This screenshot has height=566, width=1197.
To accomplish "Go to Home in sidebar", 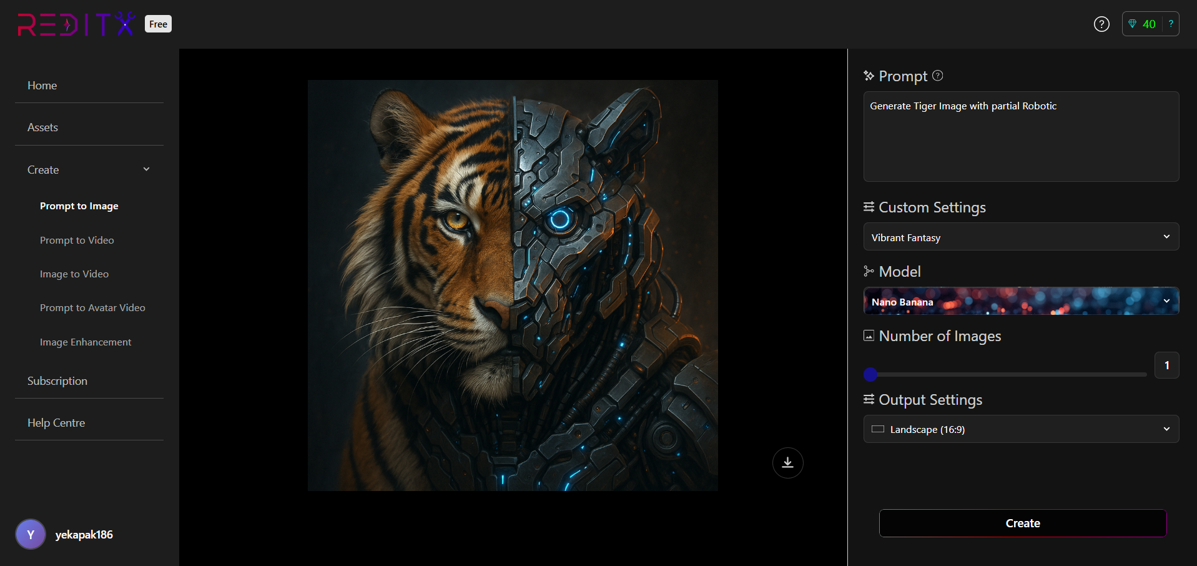I will tap(42, 86).
